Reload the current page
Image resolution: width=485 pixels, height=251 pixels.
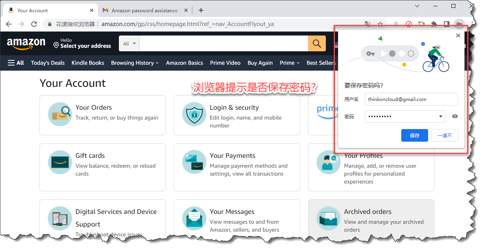34,24
